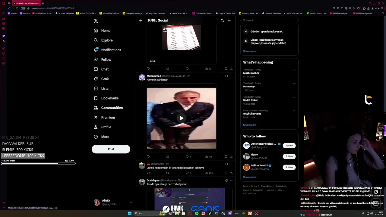Bookmark the united kondomdan post
The width and height of the screenshot is (386, 217).
click(226, 173)
